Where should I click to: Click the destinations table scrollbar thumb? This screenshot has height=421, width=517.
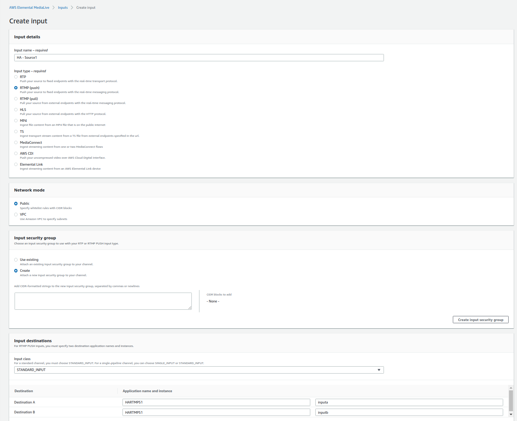511,401
